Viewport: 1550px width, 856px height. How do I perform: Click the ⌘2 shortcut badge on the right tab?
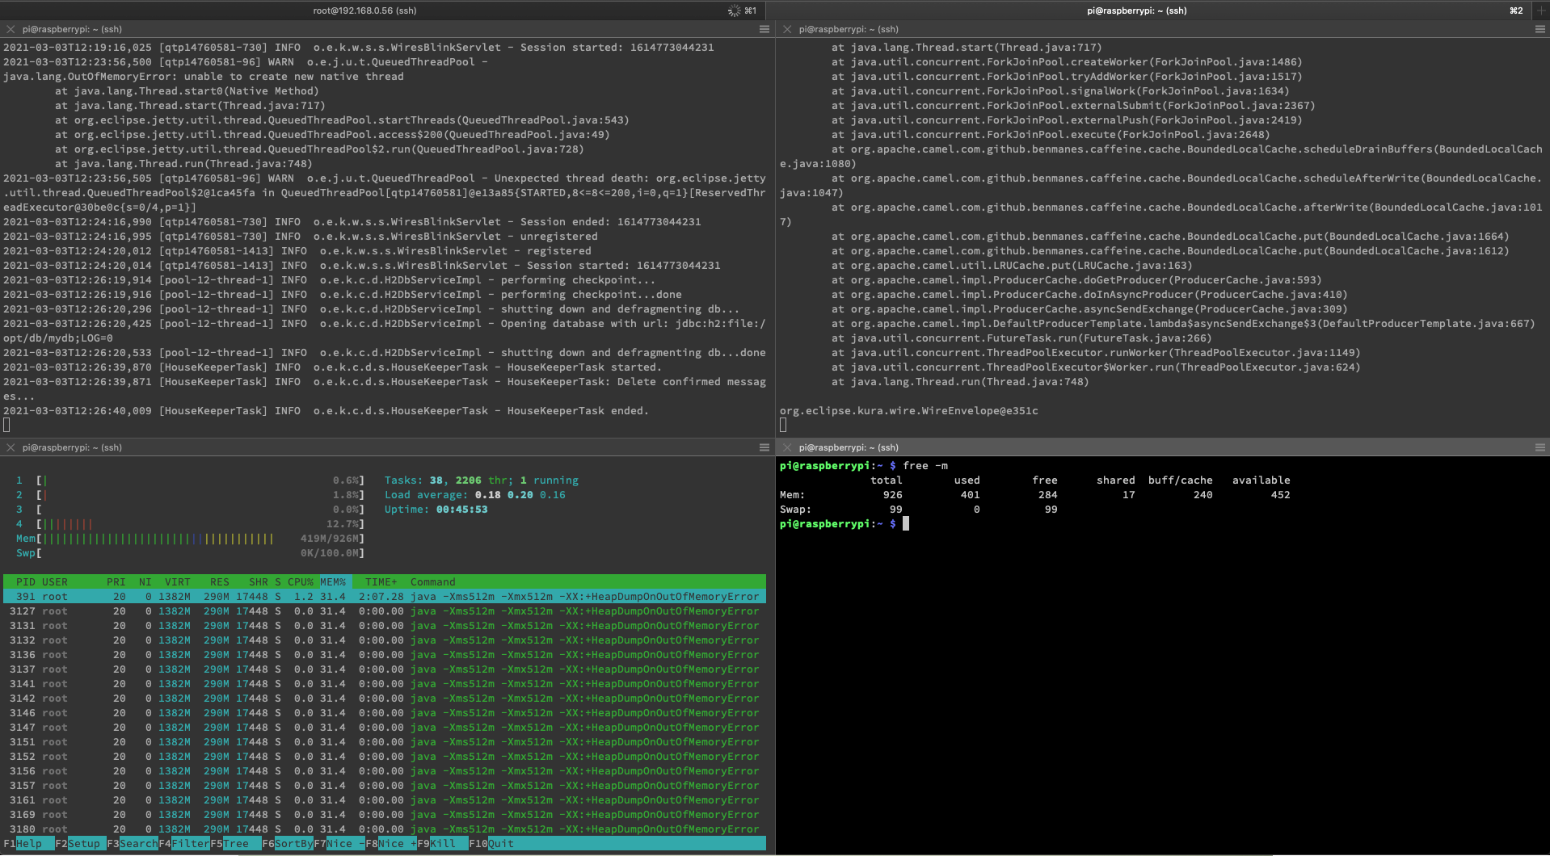click(x=1515, y=10)
